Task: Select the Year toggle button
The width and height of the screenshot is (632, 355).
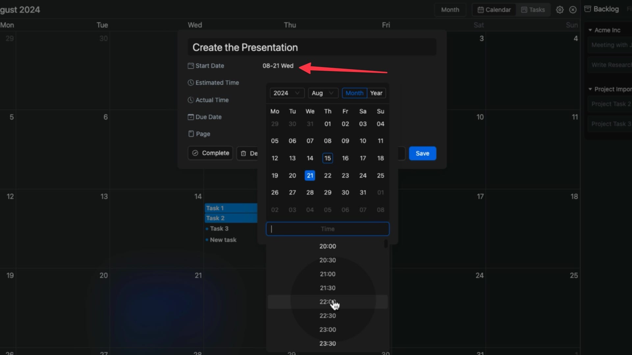Action: (376, 93)
